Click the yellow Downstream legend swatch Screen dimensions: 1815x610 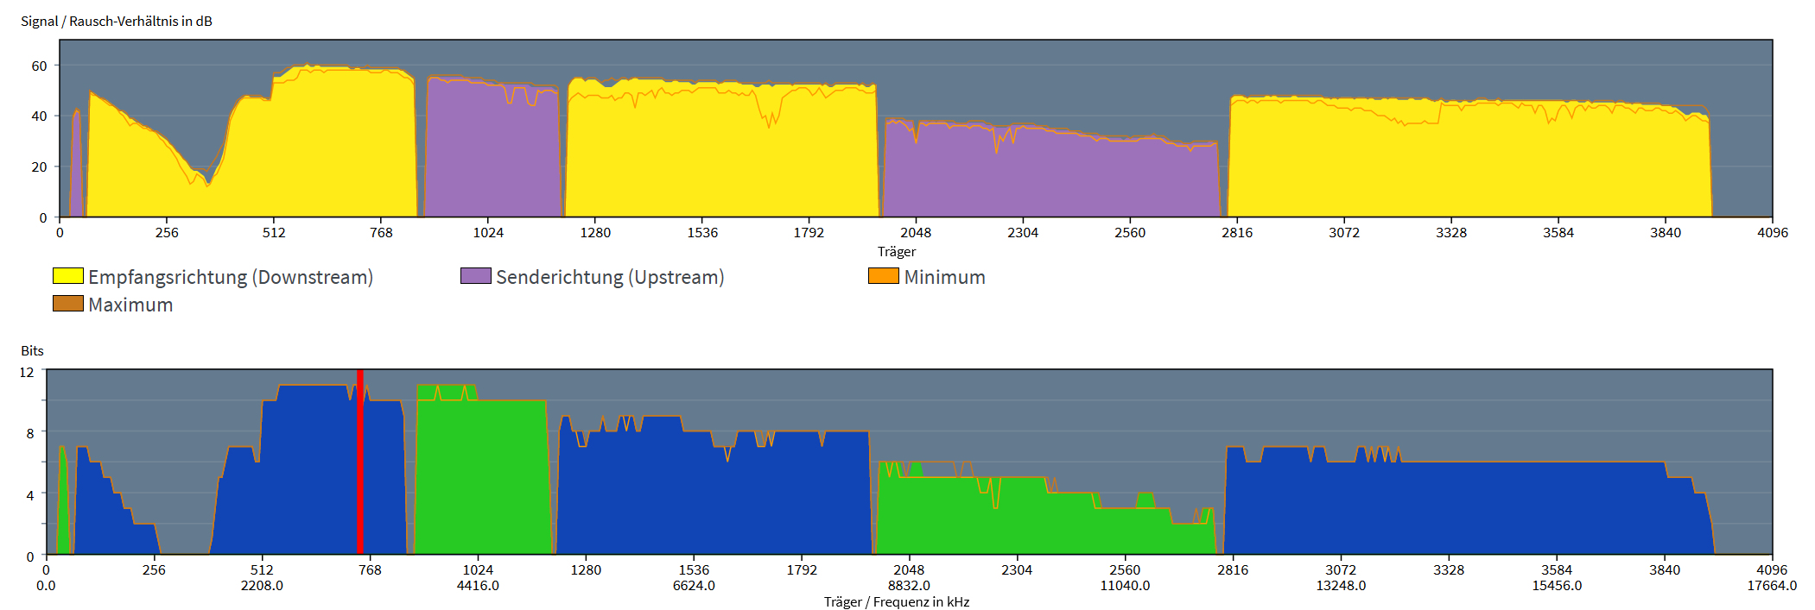pos(68,276)
